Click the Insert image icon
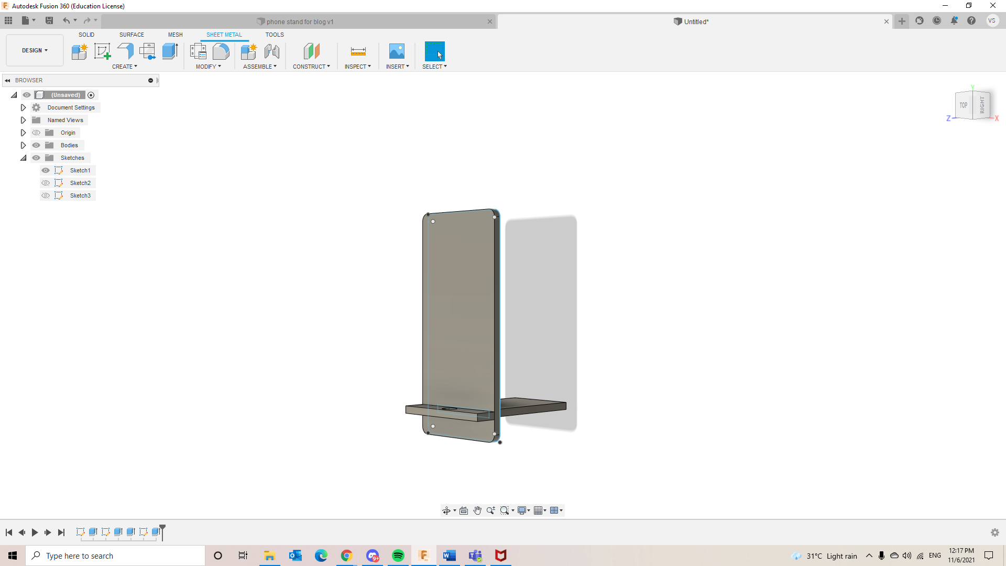The height and width of the screenshot is (566, 1006). [x=397, y=51]
